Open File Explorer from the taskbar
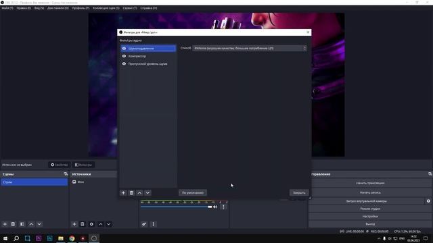Screen dimensions: 433x243 point(61,238)
